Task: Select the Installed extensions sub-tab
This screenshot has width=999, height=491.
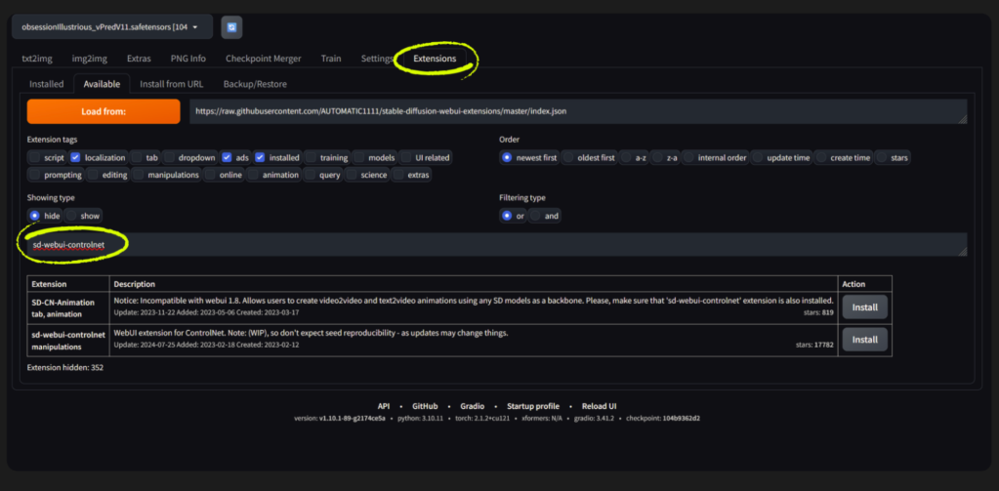Action: 46,84
